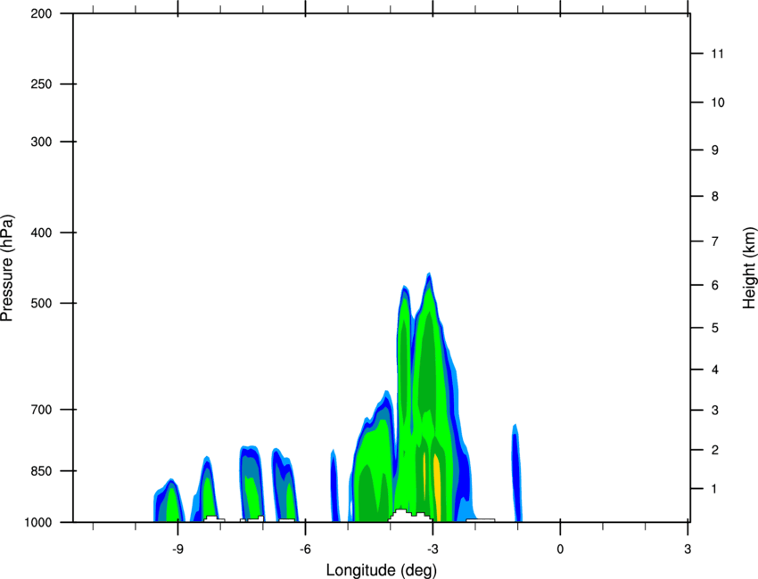This screenshot has width=758, height=579.
Task: Click the -9 longitude tick label
Action: point(177,550)
